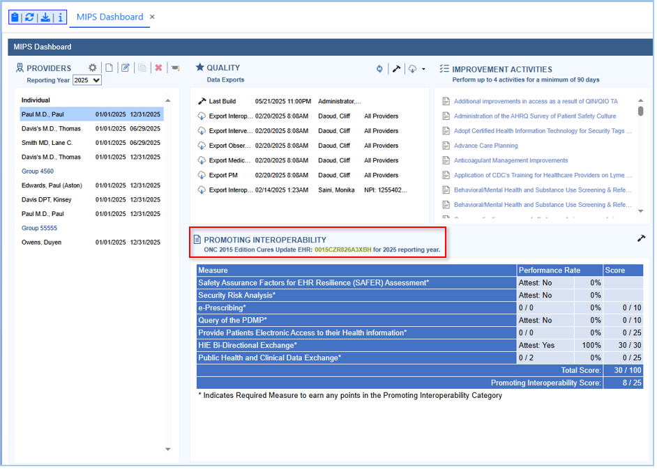Click the hammer build icon in Quality
Image resolution: width=657 pixels, height=469 pixels.
coord(396,68)
